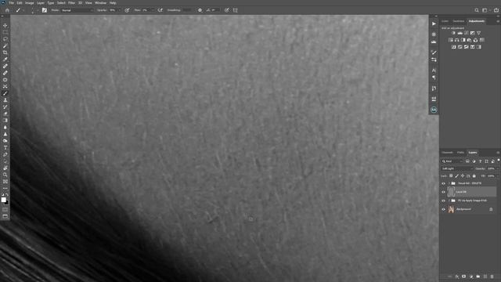Switch to the Color tab
The height and width of the screenshot is (282, 501).
(445, 21)
